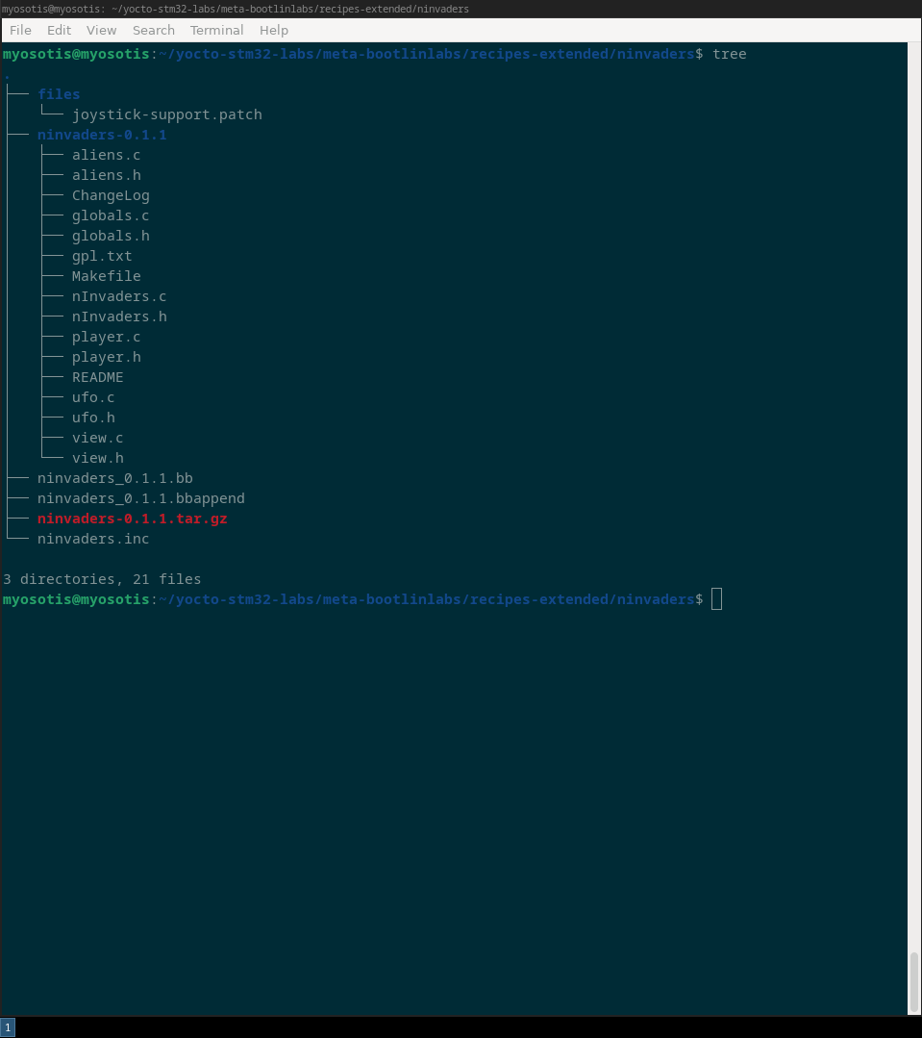Open the File menu
This screenshot has width=922, height=1038.
(20, 30)
